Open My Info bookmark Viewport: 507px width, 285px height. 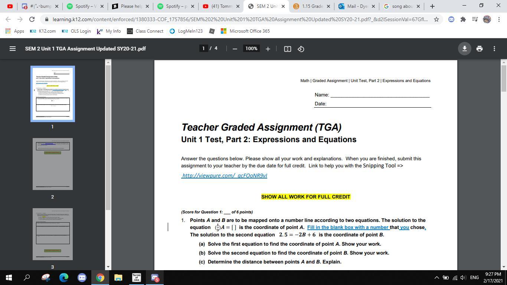tap(109, 31)
